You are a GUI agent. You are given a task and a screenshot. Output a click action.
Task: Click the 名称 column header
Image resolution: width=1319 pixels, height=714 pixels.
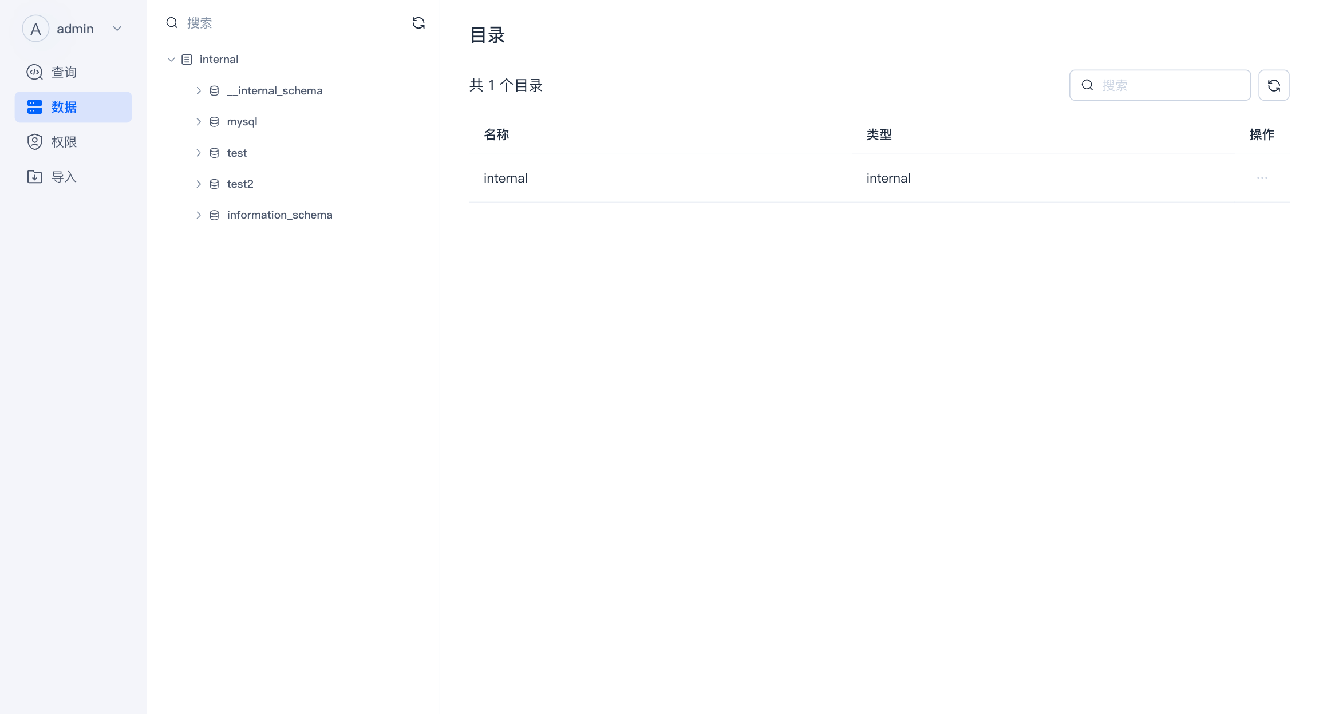[496, 134]
